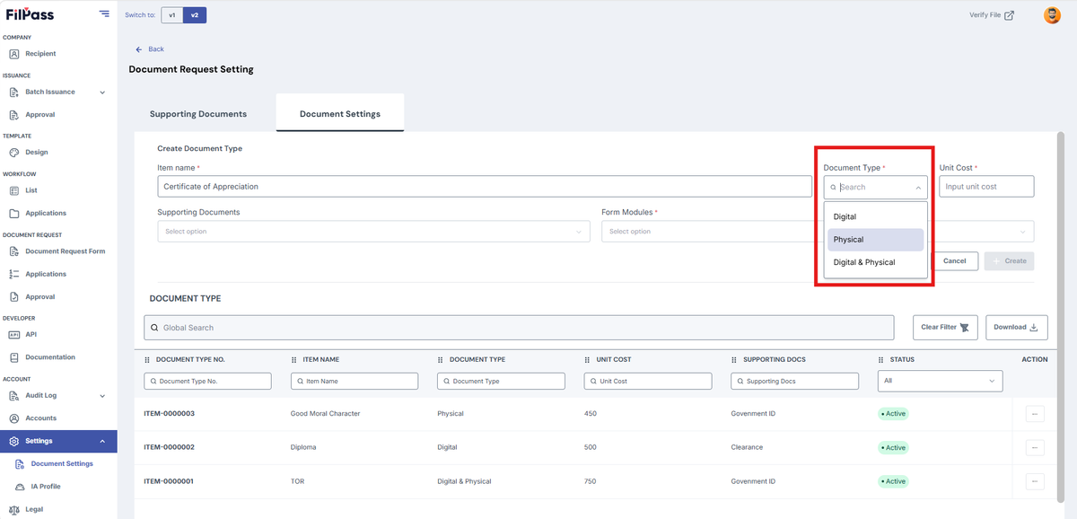This screenshot has width=1077, height=519.
Task: Open actions menu for ITEM-0000002 row
Action: 1035,447
